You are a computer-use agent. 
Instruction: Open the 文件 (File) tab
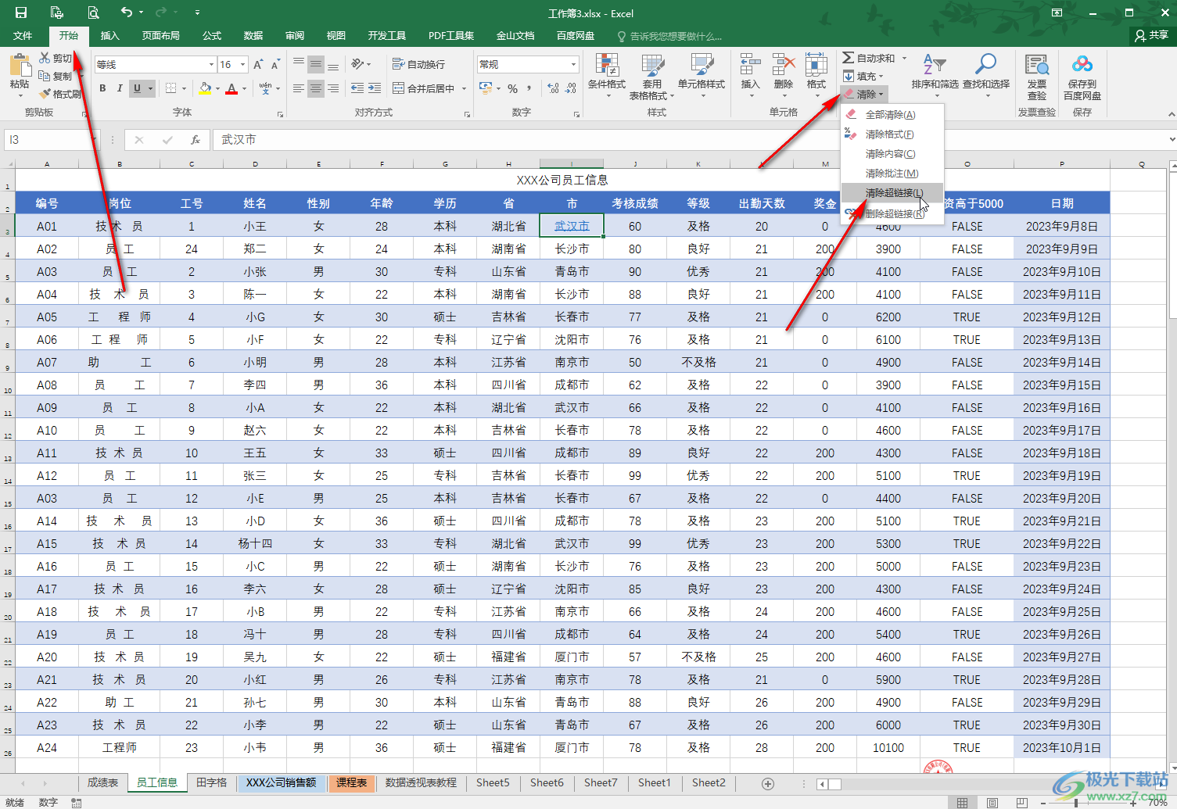(23, 35)
